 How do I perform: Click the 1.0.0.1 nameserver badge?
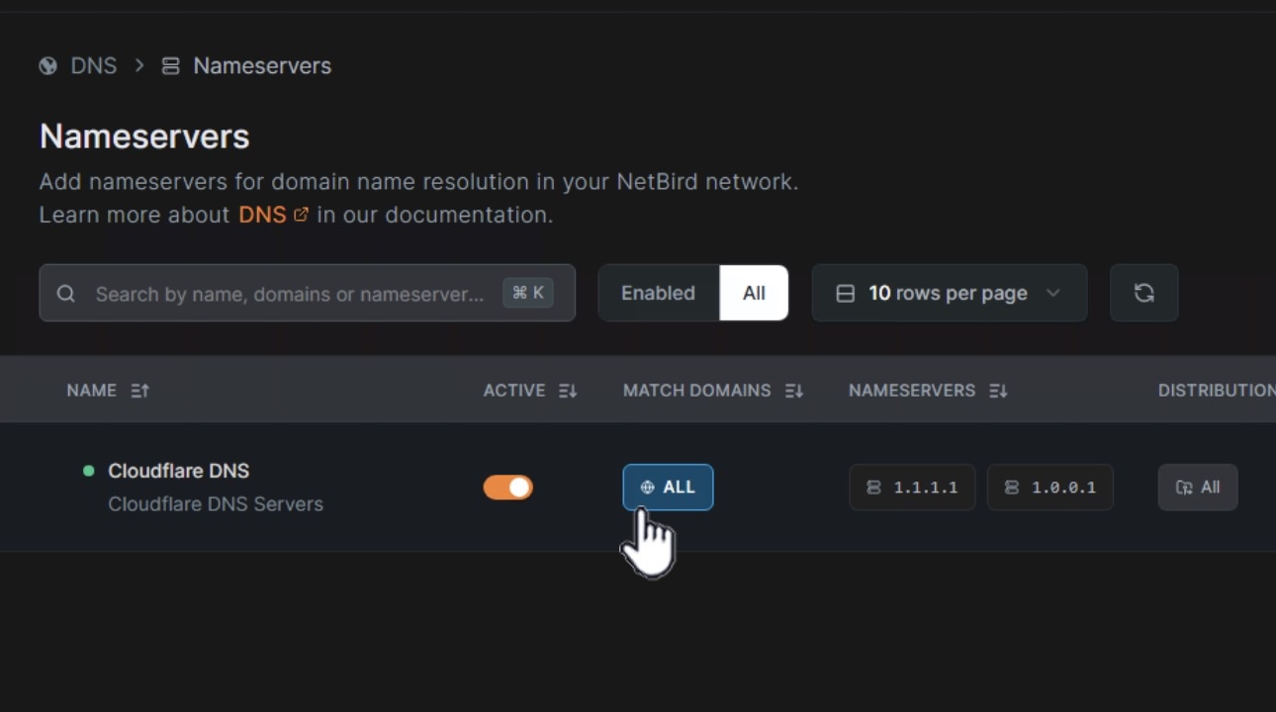point(1050,488)
